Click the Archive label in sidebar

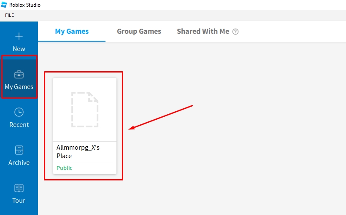[19, 163]
